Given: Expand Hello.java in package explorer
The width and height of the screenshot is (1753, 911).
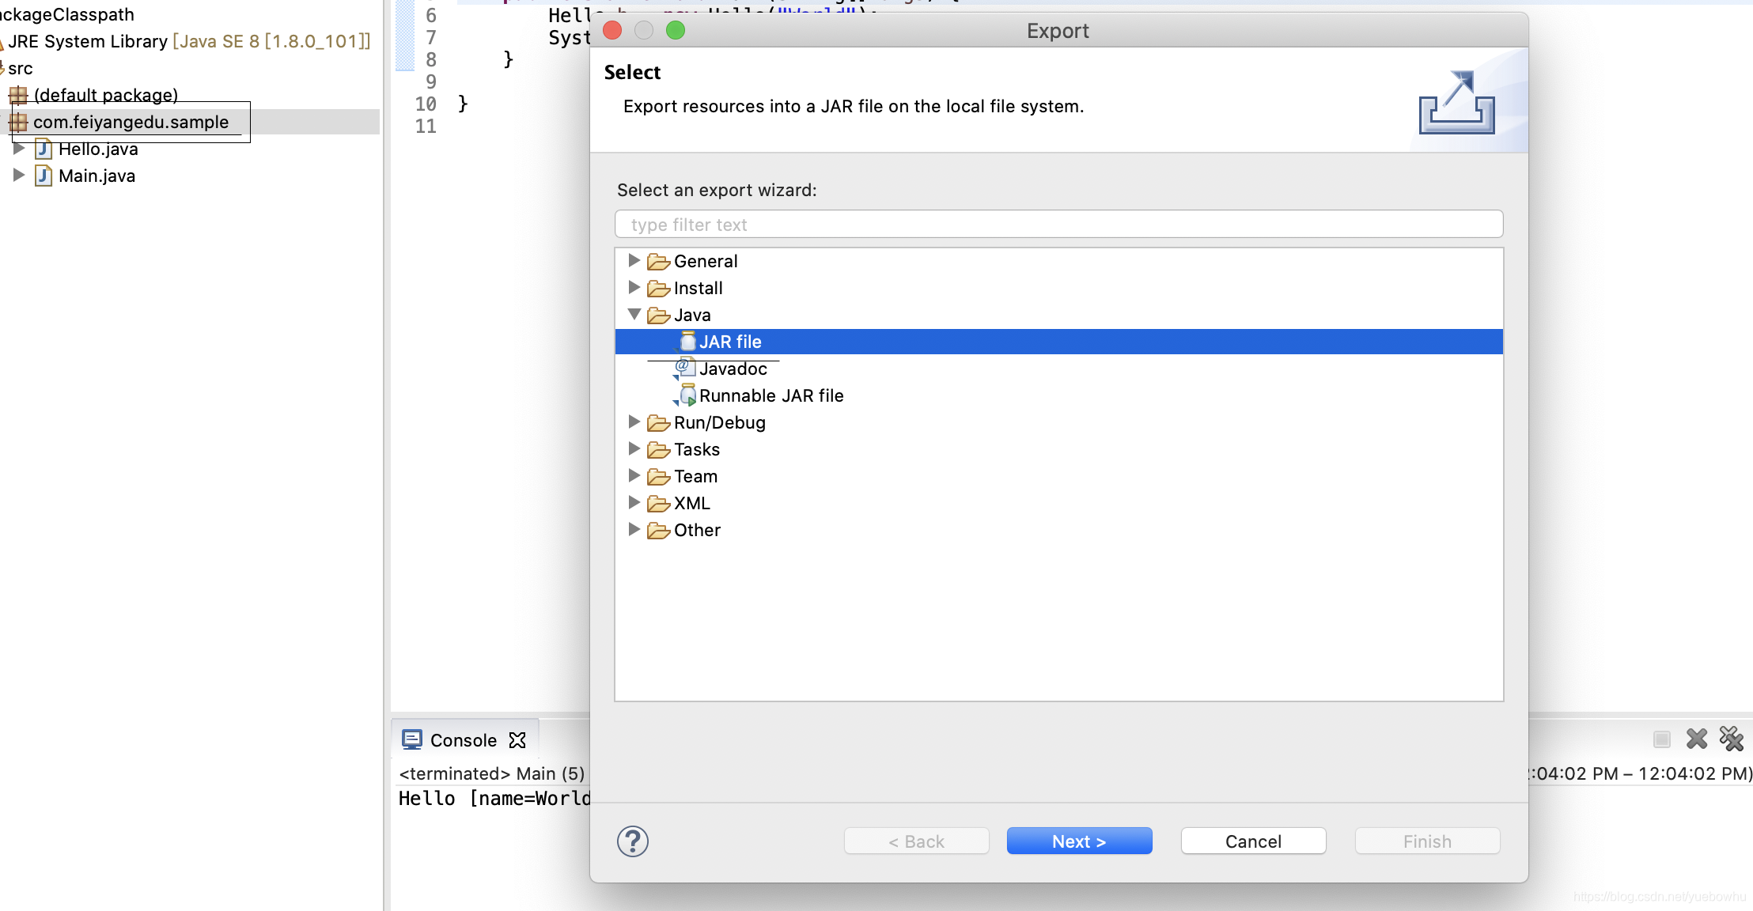Looking at the screenshot, I should tap(18, 148).
